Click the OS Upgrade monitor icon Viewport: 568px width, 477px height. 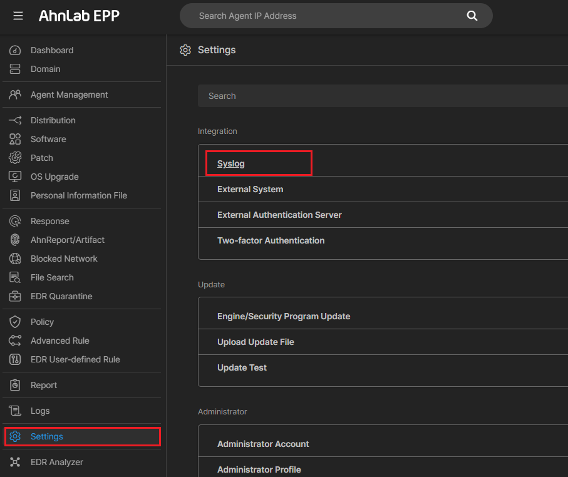pyautogui.click(x=15, y=177)
